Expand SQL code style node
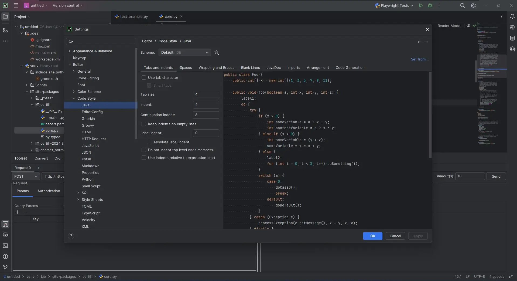517x281 pixels. [78, 193]
